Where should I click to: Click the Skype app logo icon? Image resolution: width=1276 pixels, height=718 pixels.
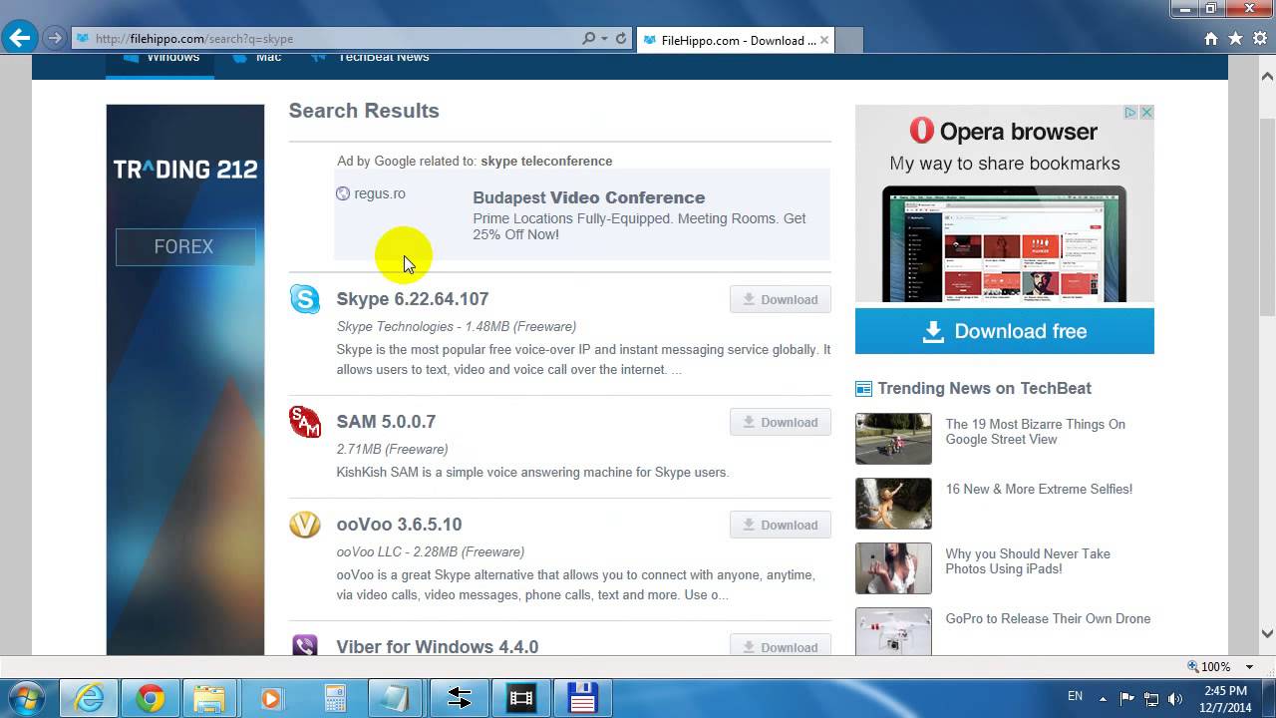pyautogui.click(x=305, y=299)
